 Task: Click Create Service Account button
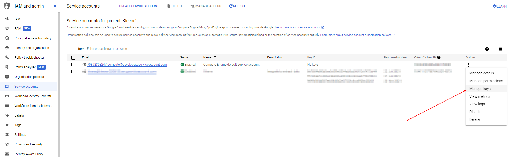tap(137, 6)
